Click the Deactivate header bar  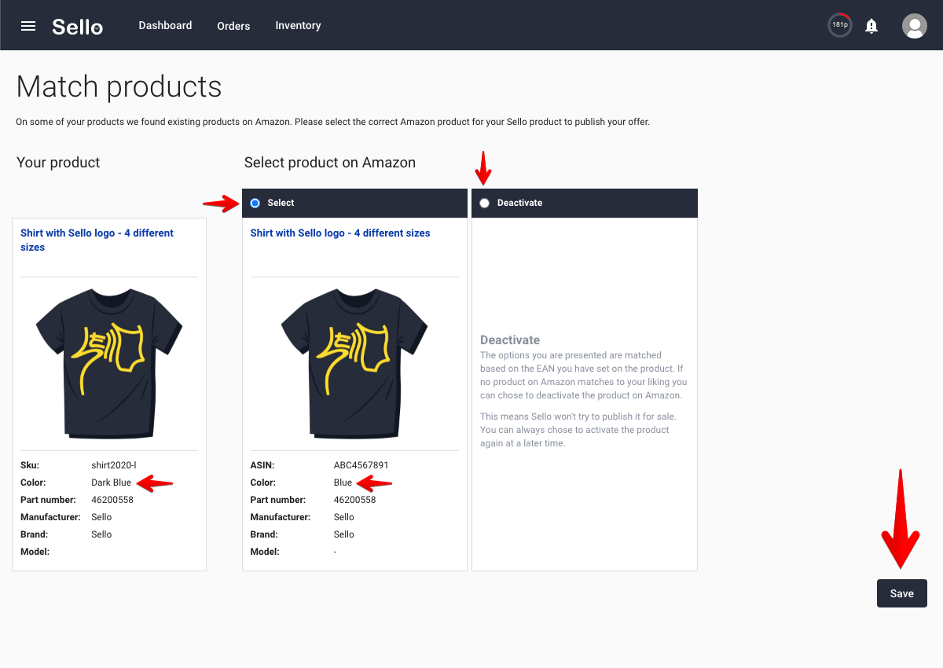tap(585, 203)
